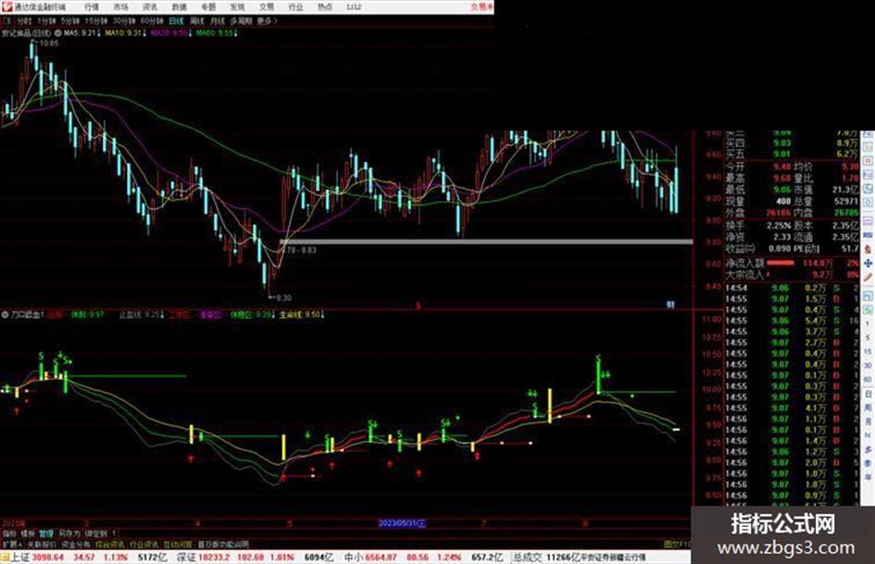Click the sidebar icon just below the pencil tool
The height and width of the screenshot is (564, 875).
pos(868,296)
